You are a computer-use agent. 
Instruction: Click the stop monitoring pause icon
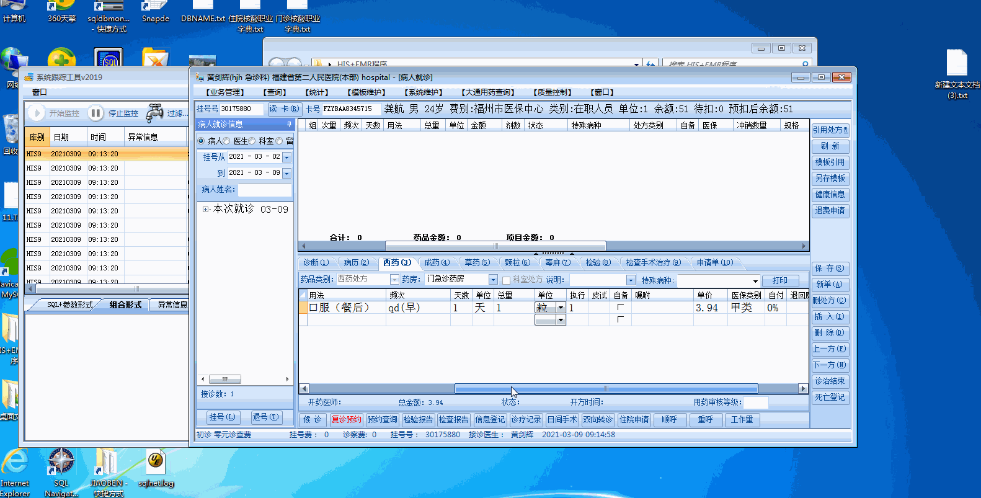pos(95,113)
